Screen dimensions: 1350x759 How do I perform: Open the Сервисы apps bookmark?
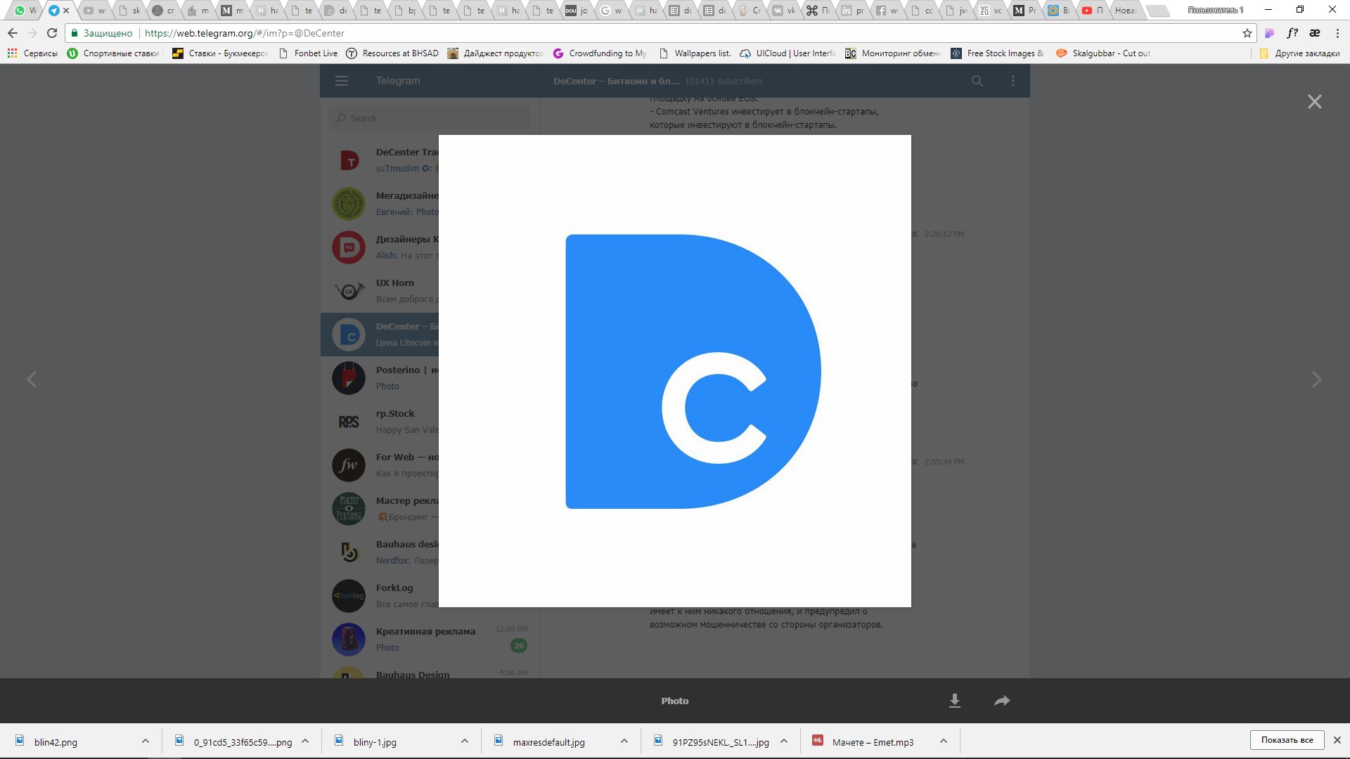(x=32, y=53)
